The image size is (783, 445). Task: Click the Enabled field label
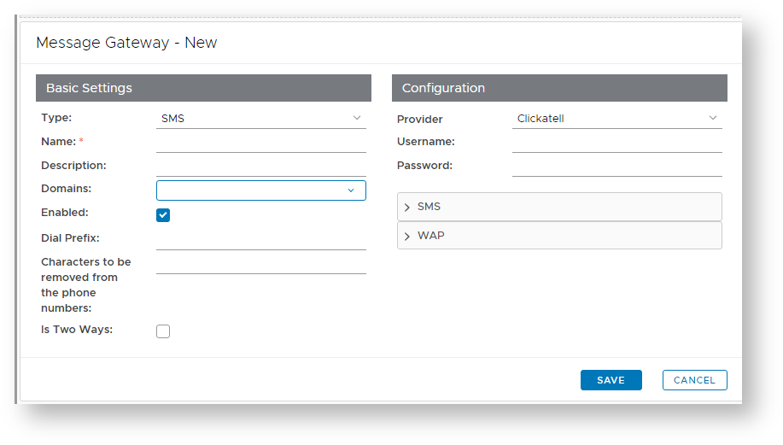65,213
